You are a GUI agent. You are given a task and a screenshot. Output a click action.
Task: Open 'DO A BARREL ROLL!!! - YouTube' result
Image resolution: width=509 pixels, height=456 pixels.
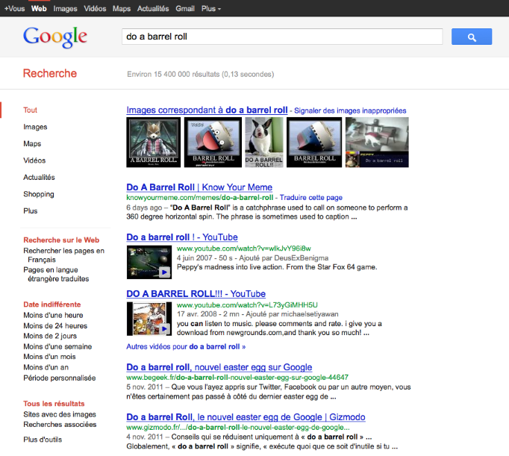click(196, 294)
